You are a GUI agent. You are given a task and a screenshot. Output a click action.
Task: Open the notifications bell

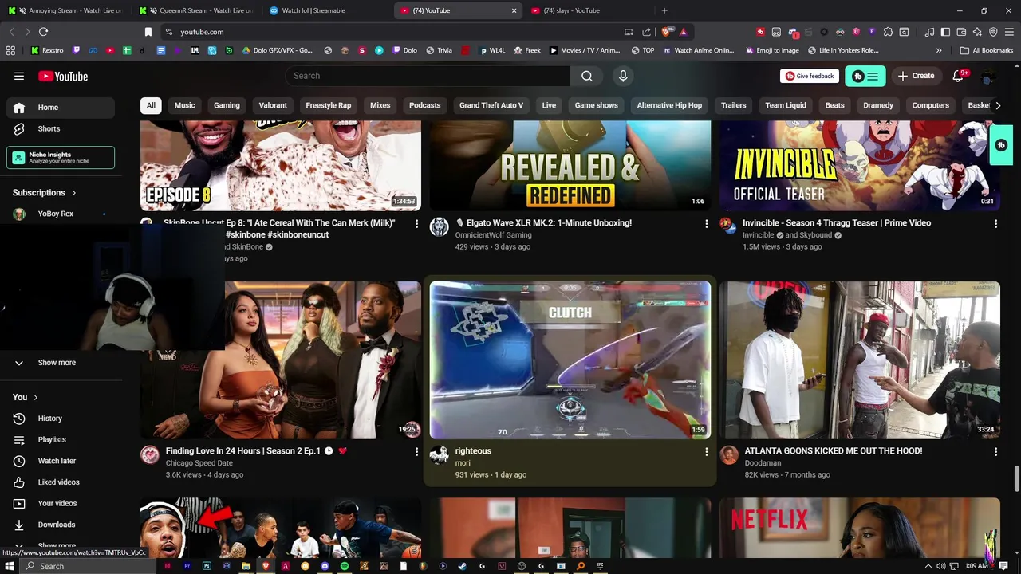point(958,76)
